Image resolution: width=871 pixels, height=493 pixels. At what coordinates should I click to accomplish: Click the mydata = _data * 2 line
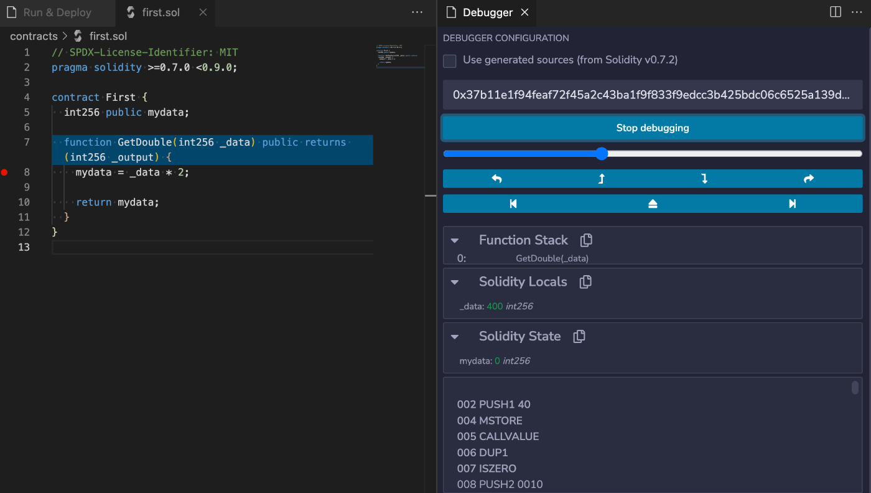(x=132, y=172)
